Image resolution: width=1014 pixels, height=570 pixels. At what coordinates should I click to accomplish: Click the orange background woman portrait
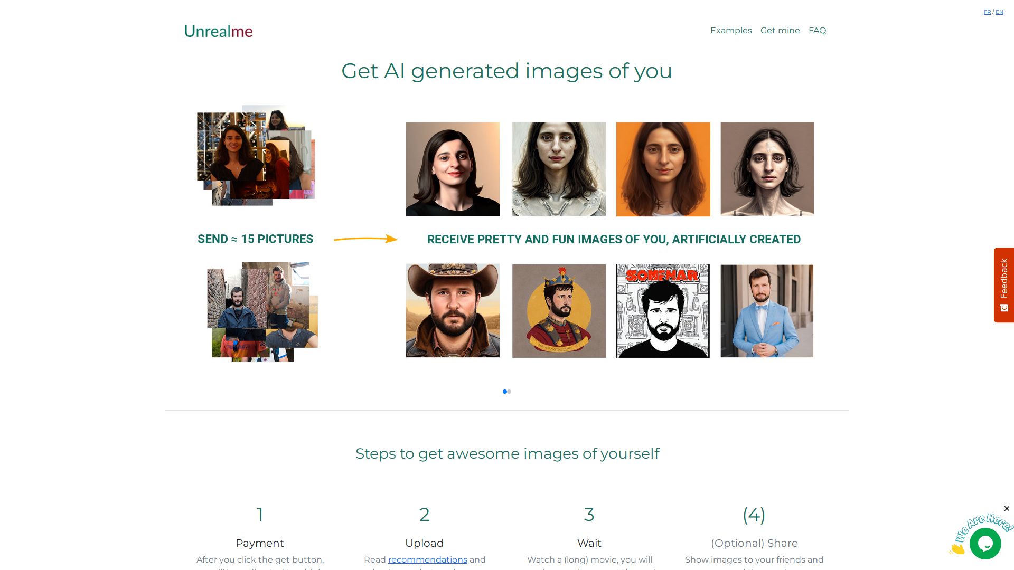point(663,169)
